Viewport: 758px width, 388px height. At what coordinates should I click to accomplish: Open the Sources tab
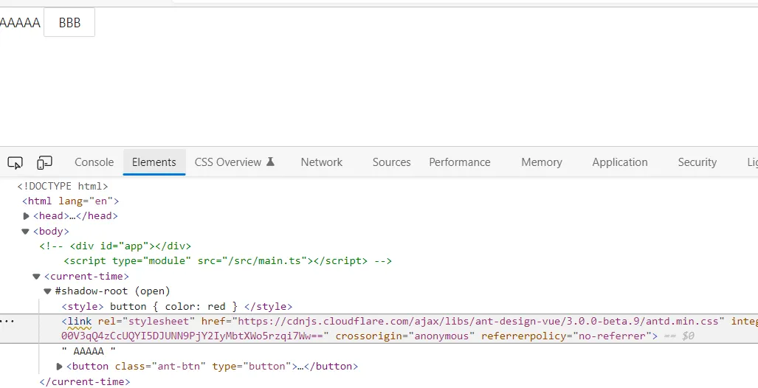click(392, 162)
